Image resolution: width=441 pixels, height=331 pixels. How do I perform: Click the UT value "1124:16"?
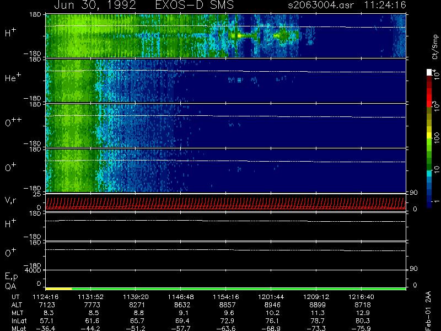(x=46, y=297)
